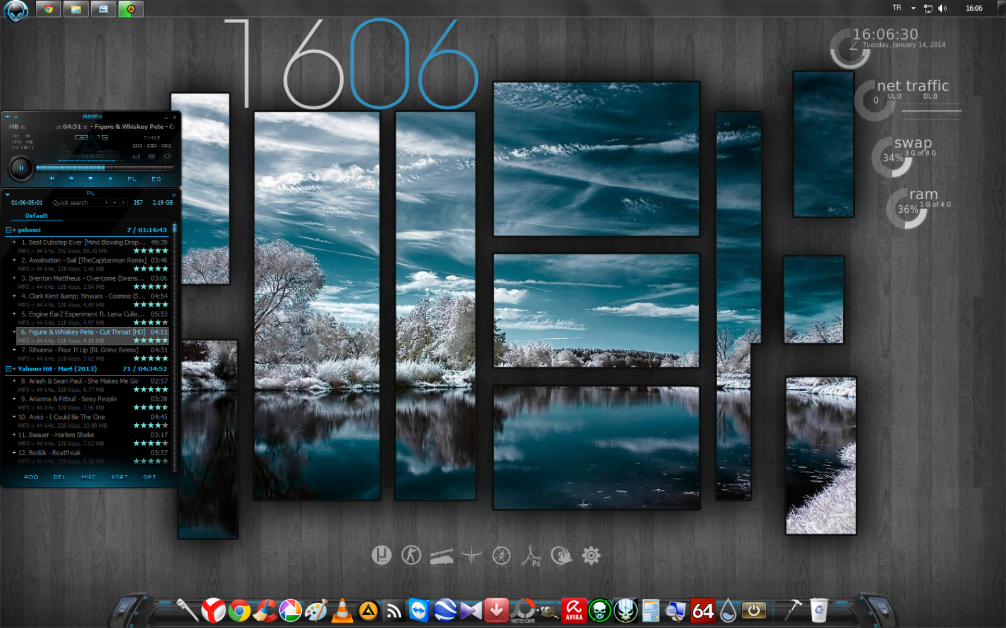
Task: Launch Google Chrome from the dock
Action: point(239,610)
